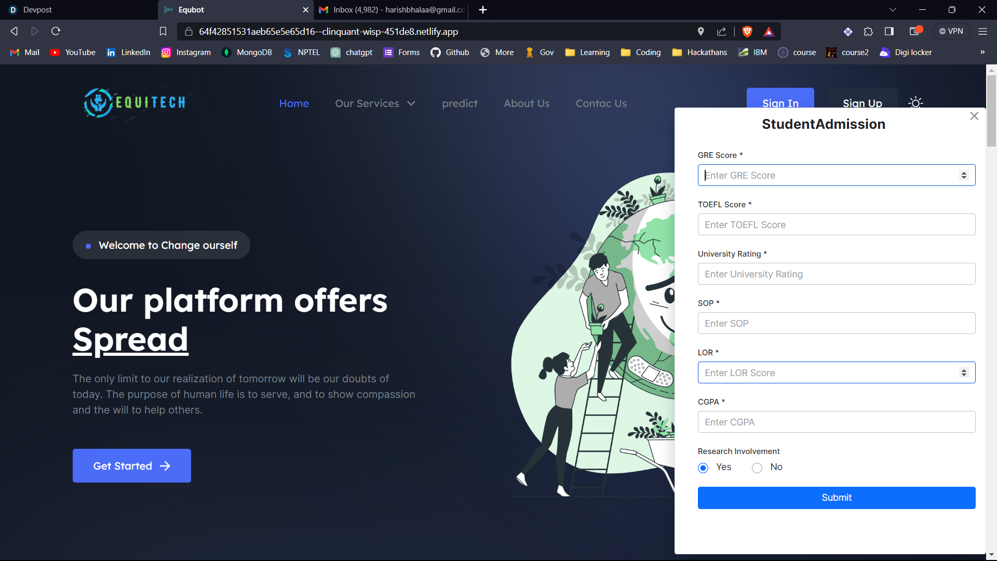Viewport: 997px width, 561px height.
Task: Click the Get Started button
Action: (132, 466)
